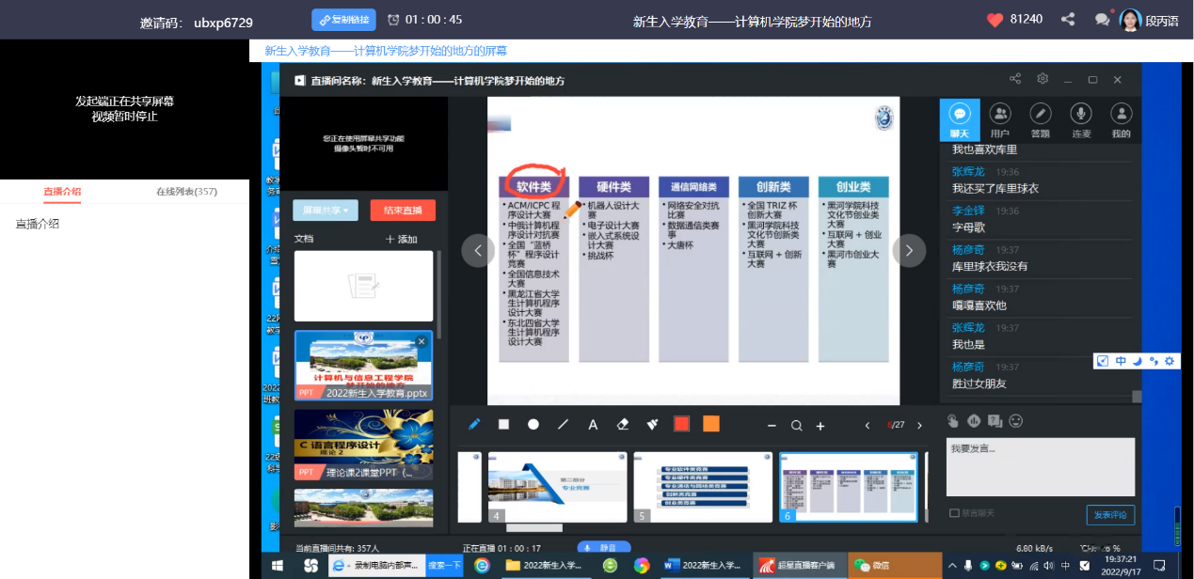1194x579 pixels.
Task: Choose the straight line tool
Action: click(x=564, y=425)
